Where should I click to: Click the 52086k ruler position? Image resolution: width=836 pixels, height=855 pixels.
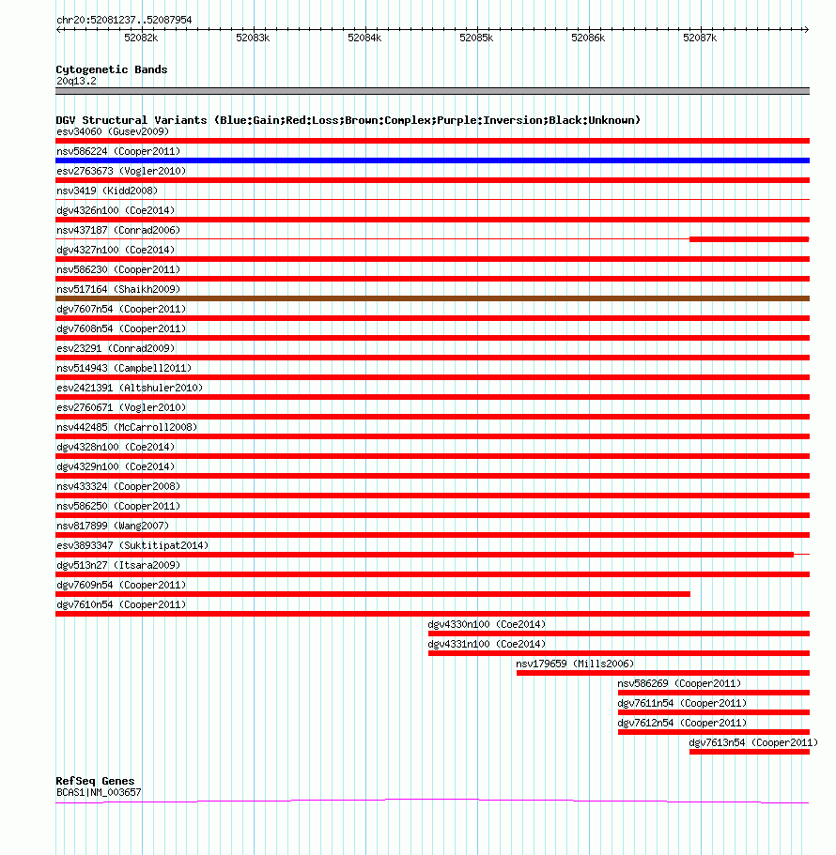(588, 38)
